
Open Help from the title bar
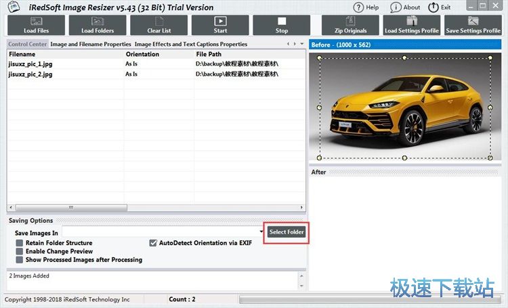366,7
